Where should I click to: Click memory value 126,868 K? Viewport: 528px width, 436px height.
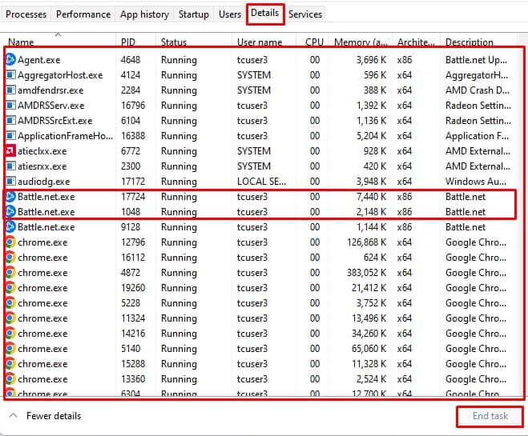pyautogui.click(x=366, y=242)
